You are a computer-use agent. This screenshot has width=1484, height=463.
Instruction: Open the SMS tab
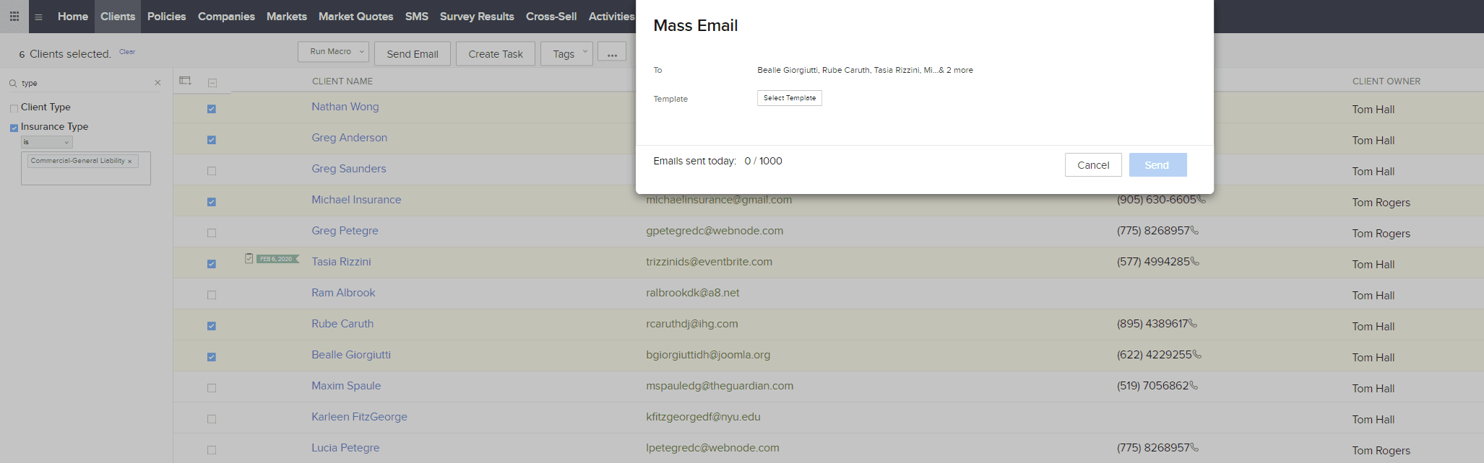(416, 16)
